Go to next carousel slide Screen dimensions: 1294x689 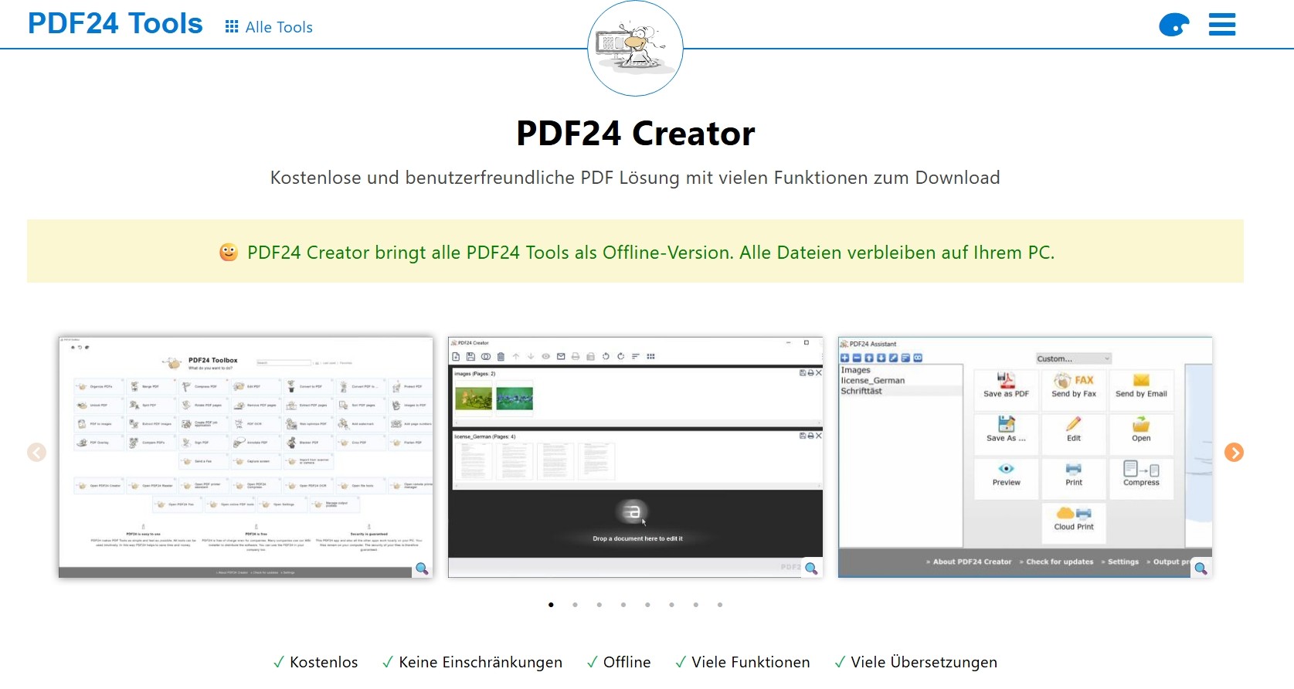point(1234,453)
